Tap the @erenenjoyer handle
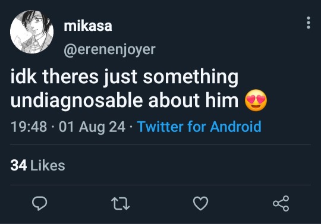This screenshot has width=321, height=224. (x=109, y=50)
